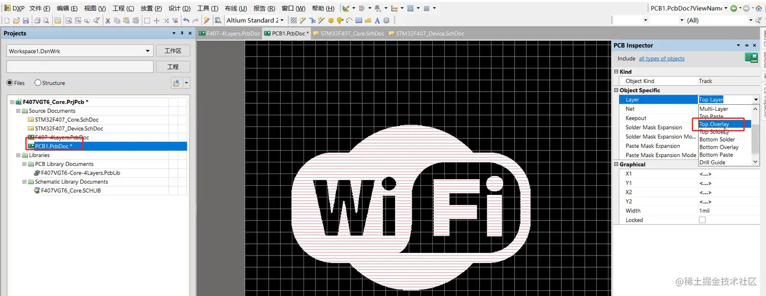Image resolution: width=766 pixels, height=296 pixels.
Task: Collapse the Source Documents folder
Action: coord(18,111)
